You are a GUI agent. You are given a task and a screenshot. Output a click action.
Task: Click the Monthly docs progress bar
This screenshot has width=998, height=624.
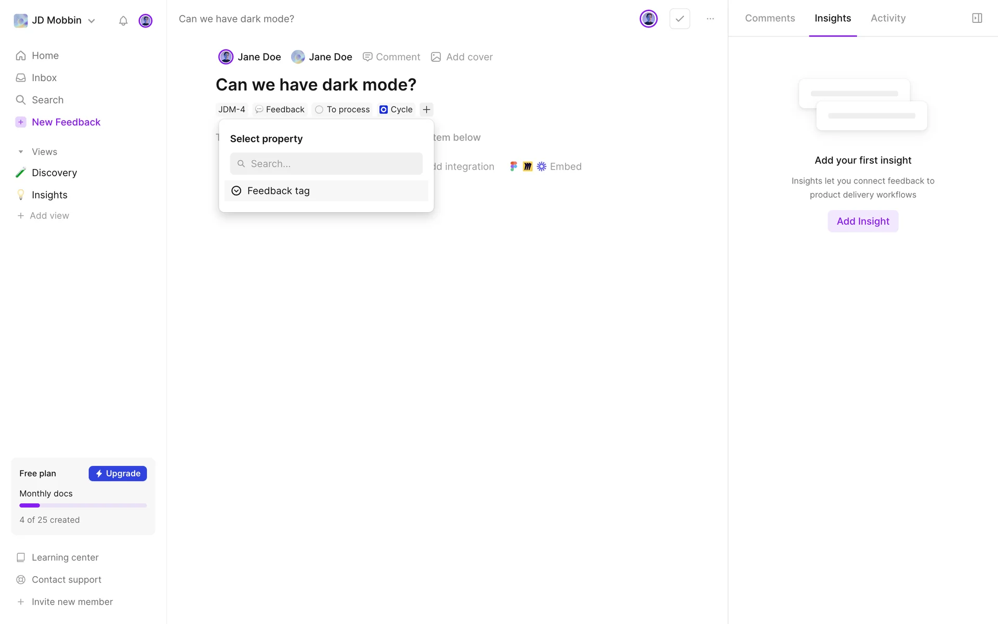[x=83, y=505]
